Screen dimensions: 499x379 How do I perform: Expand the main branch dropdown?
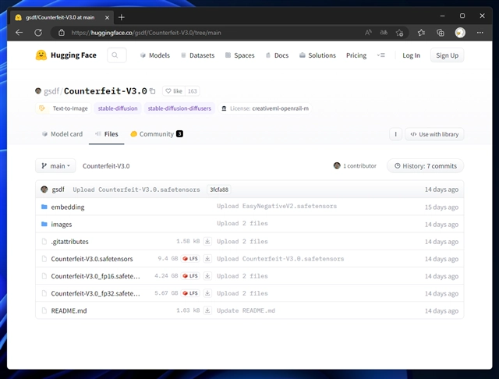pyautogui.click(x=55, y=166)
